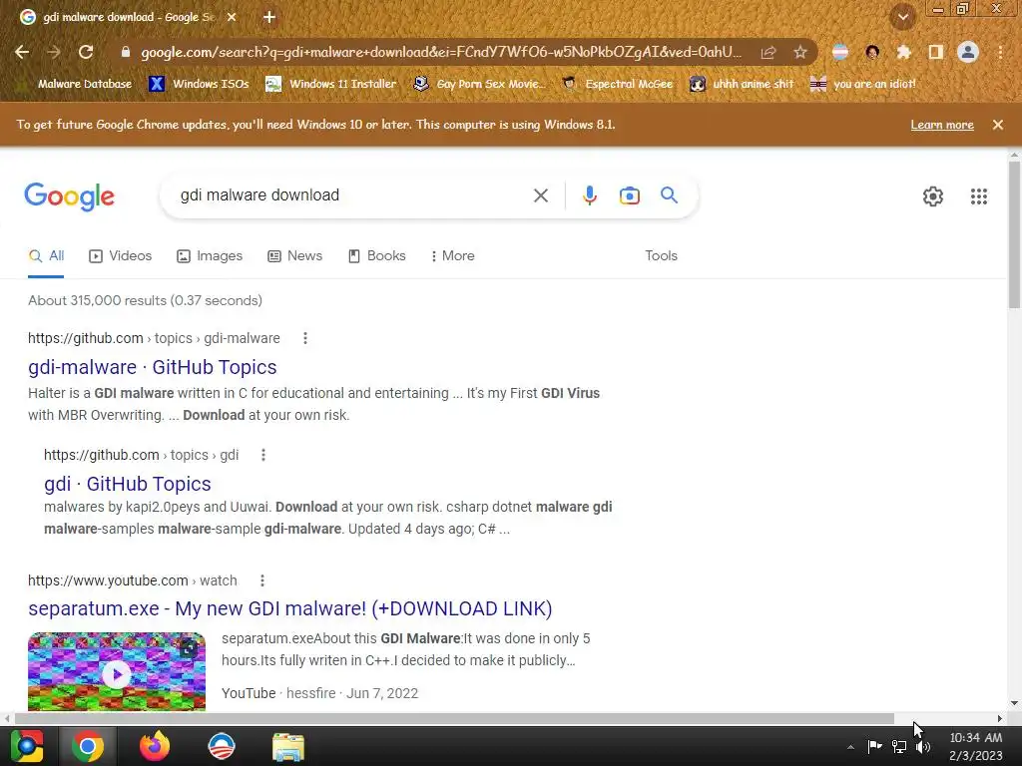
Task: Click into the Google search box
Action: click(352, 195)
